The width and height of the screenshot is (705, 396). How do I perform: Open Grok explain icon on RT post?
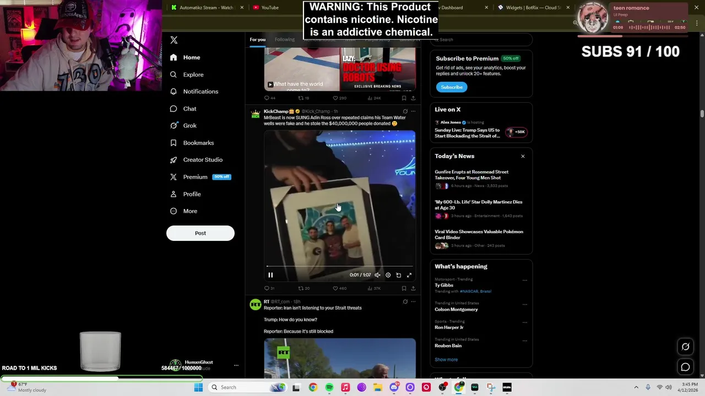point(405,302)
